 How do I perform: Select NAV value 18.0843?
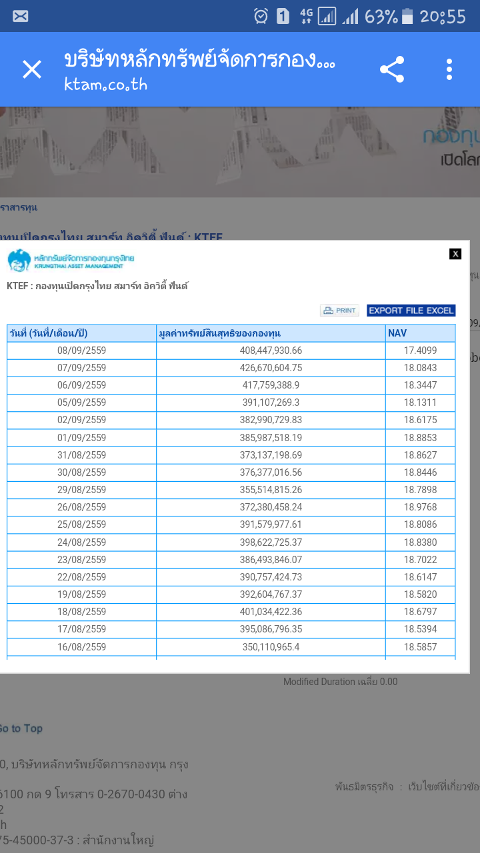pos(421,368)
